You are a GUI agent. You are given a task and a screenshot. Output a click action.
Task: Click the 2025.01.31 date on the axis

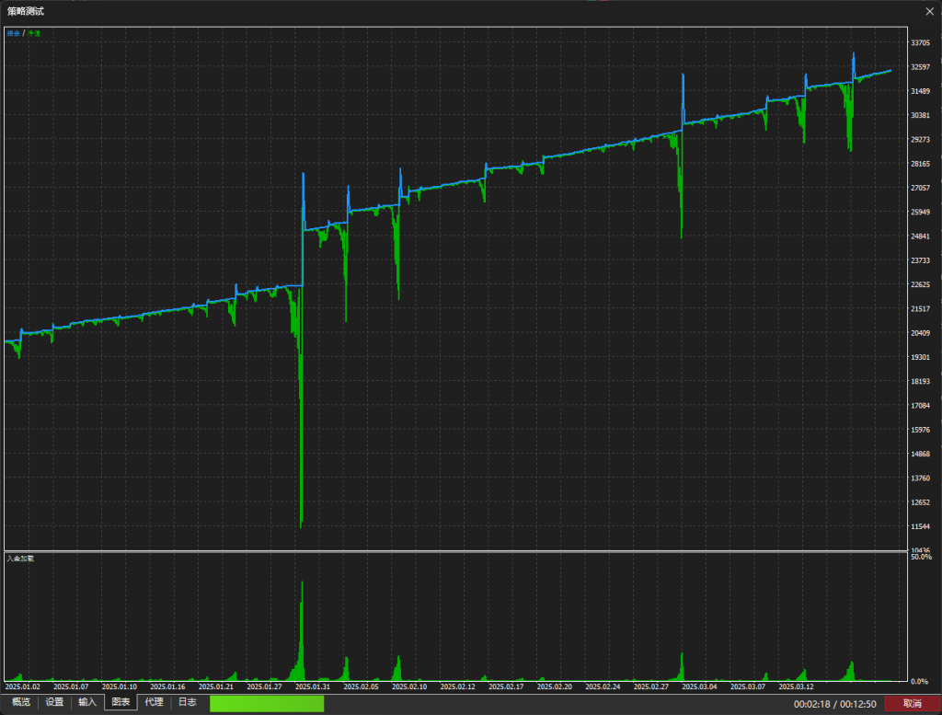tap(312, 686)
